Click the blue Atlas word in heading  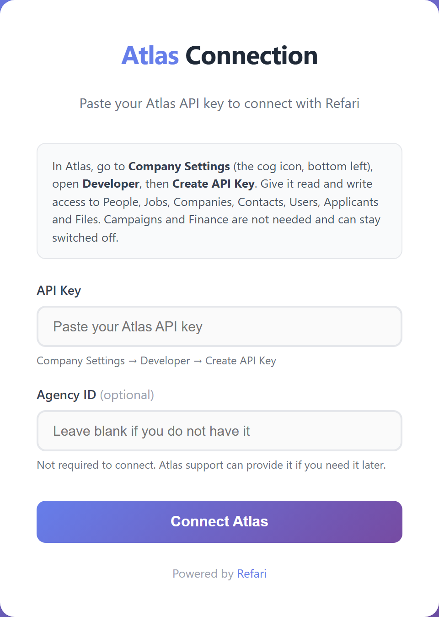click(x=150, y=56)
